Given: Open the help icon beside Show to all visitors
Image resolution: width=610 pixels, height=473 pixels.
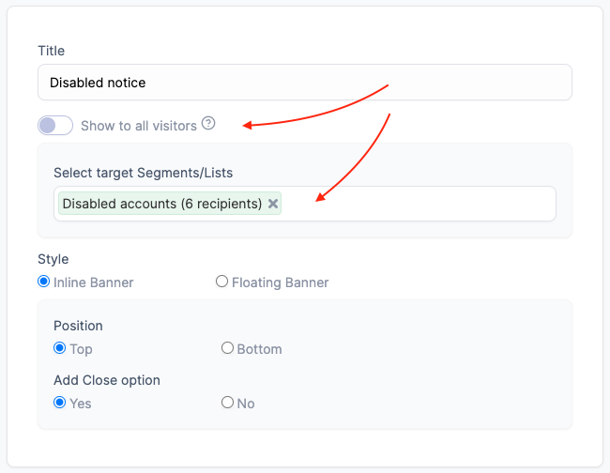Looking at the screenshot, I should (x=208, y=123).
